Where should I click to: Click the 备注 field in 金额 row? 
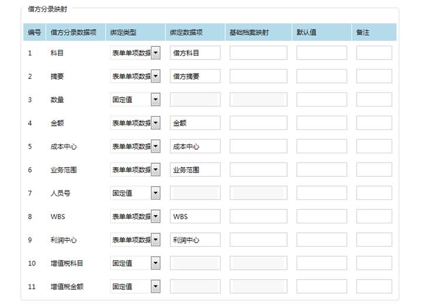click(374, 123)
